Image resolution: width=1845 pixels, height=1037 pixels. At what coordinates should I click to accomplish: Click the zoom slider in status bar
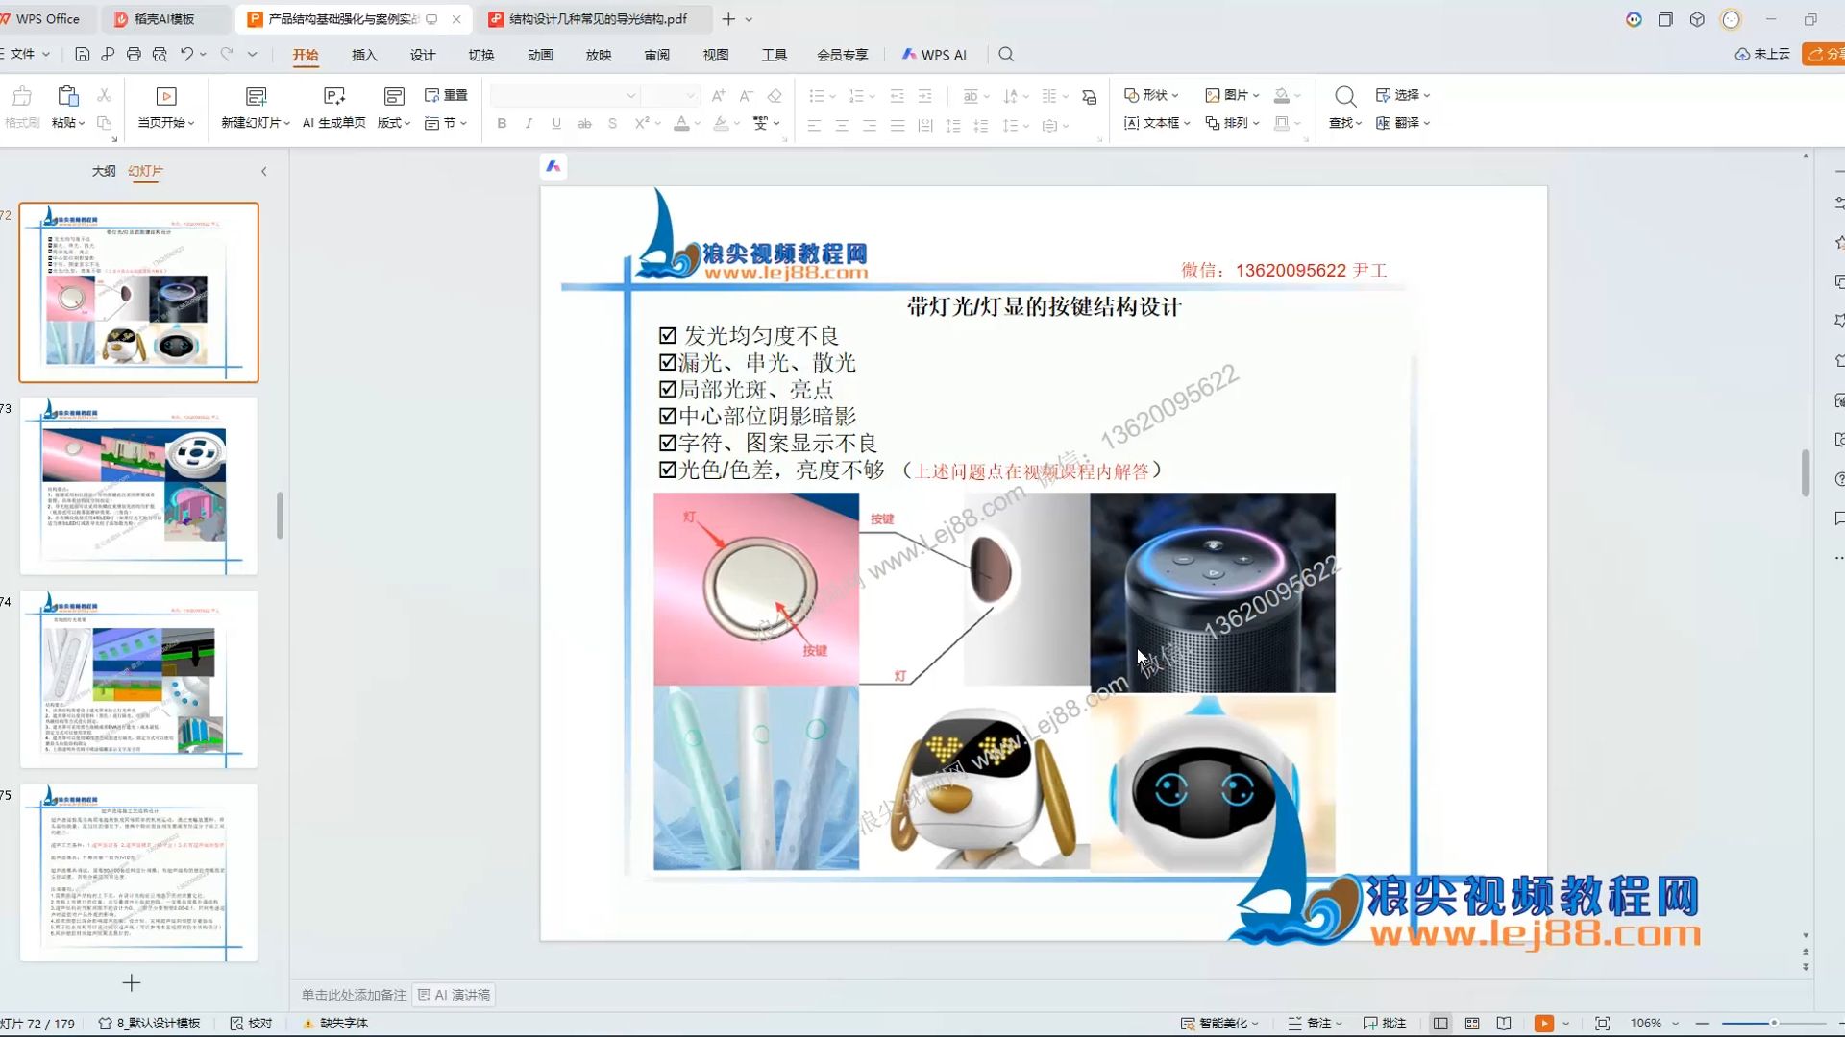coord(1773,1024)
